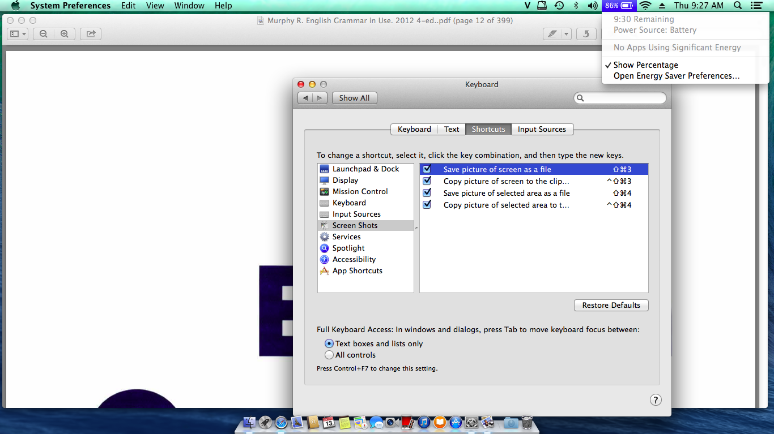
Task: Uncheck Copy picture of screen to clipboard
Action: tap(427, 181)
